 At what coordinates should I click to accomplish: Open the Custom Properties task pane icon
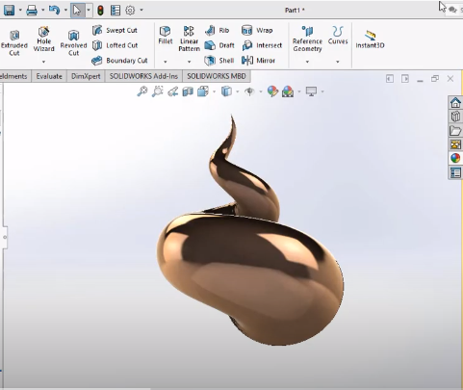pyautogui.click(x=455, y=172)
